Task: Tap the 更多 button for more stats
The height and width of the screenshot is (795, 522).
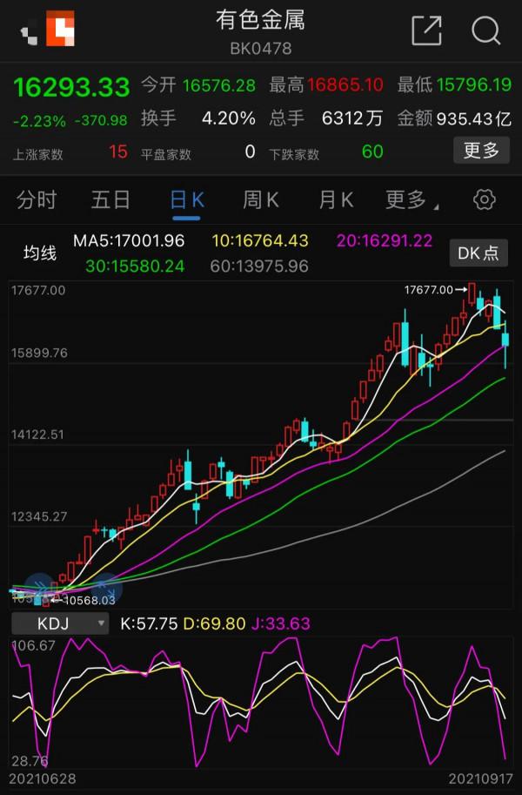Action: click(x=481, y=150)
